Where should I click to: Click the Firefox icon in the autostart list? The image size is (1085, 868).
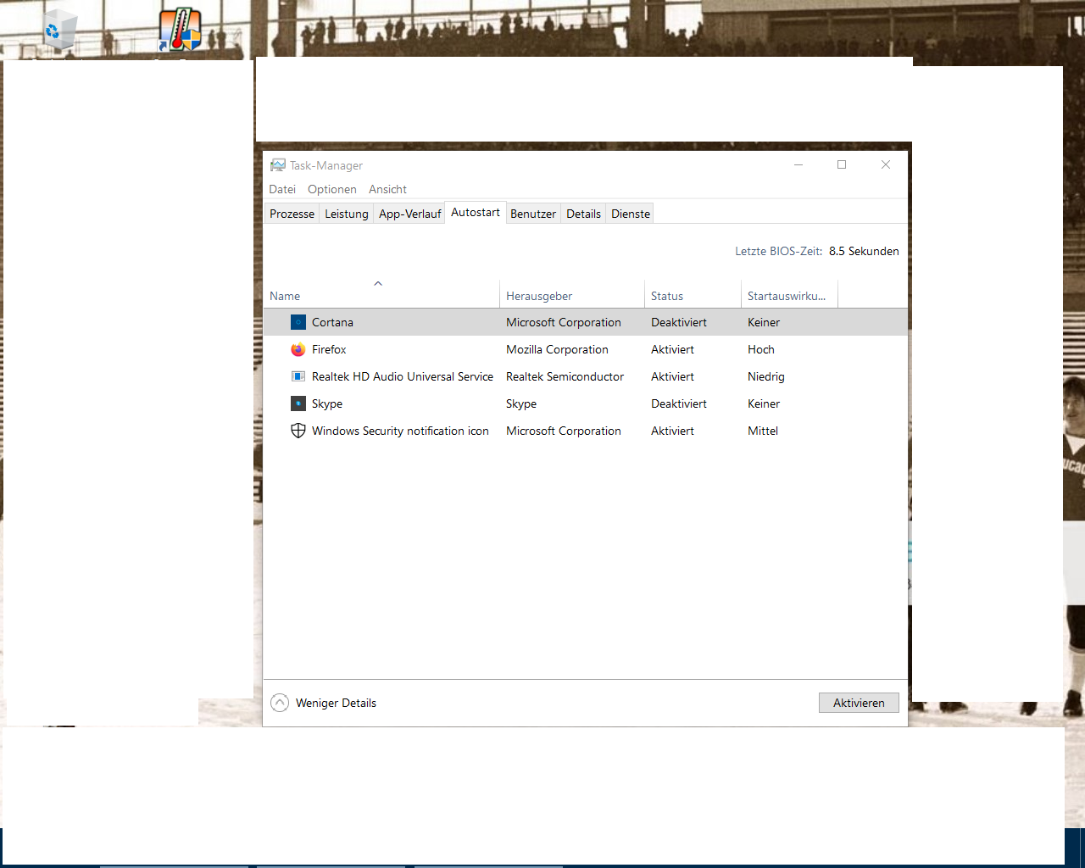tap(298, 349)
